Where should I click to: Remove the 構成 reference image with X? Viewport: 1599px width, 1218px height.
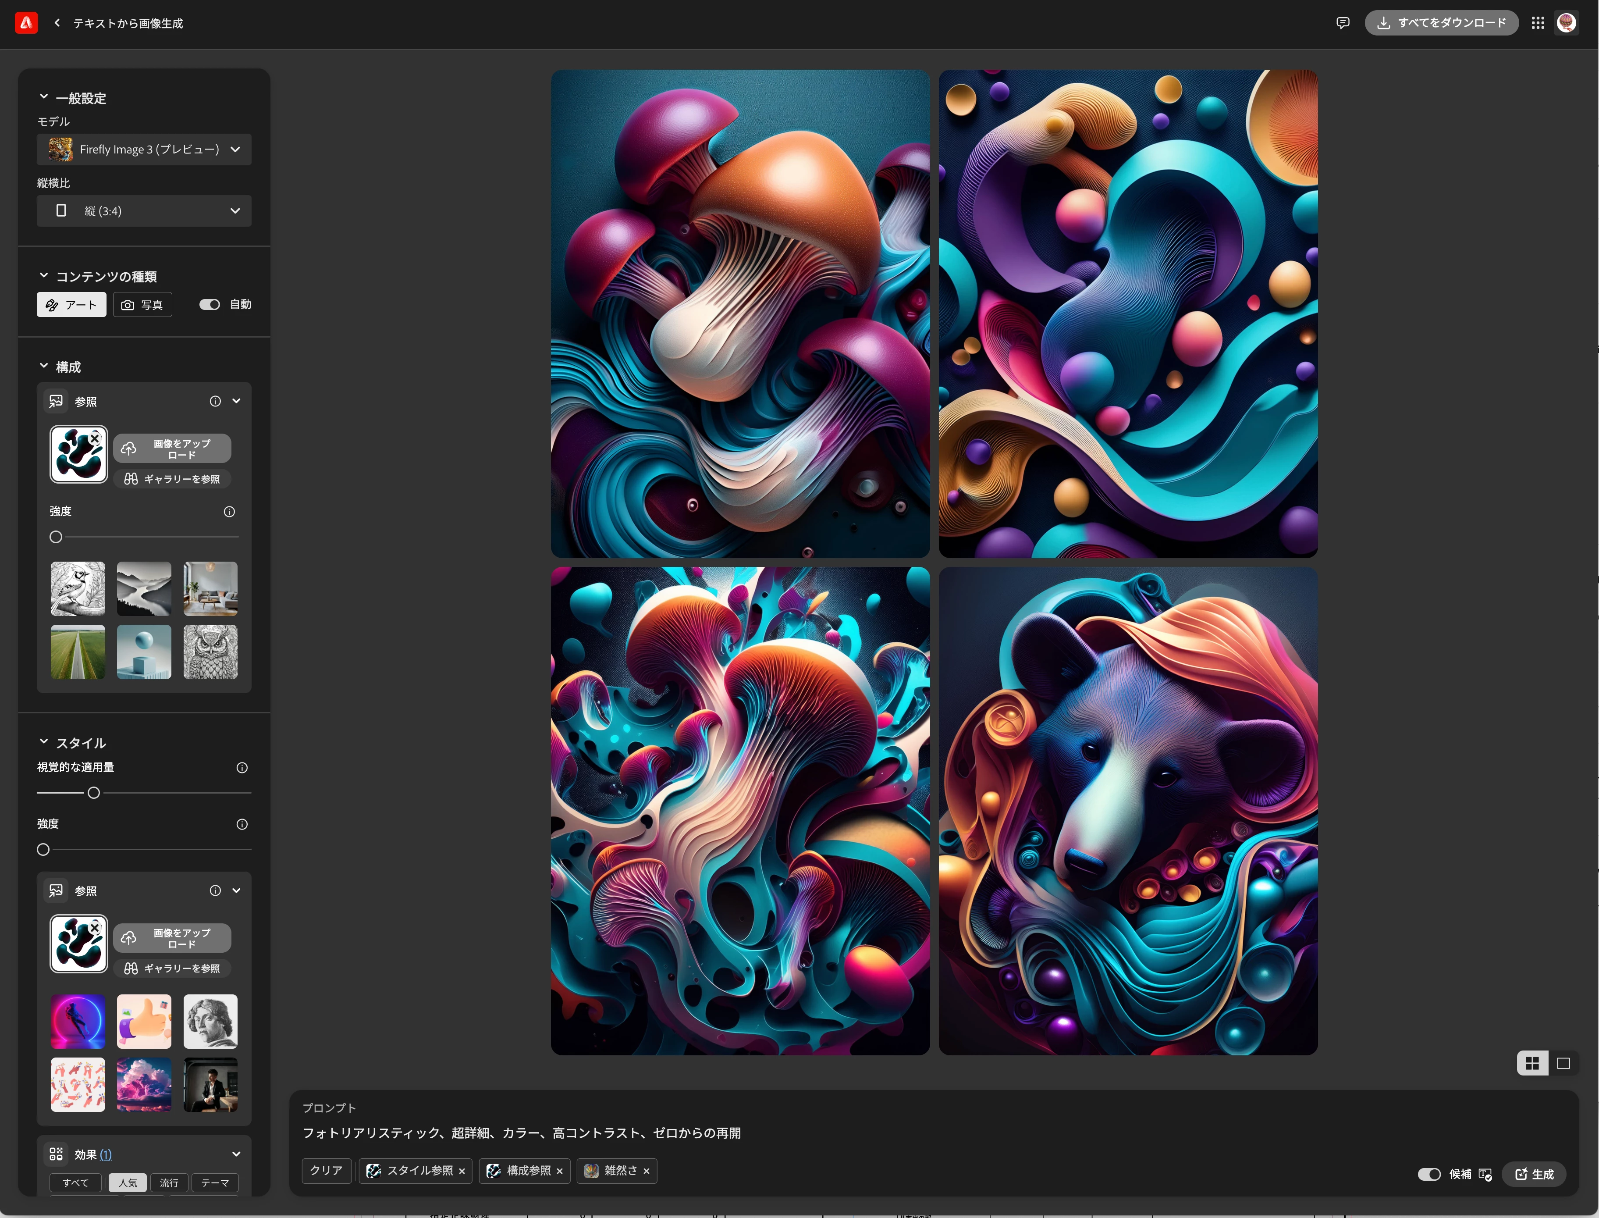(x=95, y=438)
